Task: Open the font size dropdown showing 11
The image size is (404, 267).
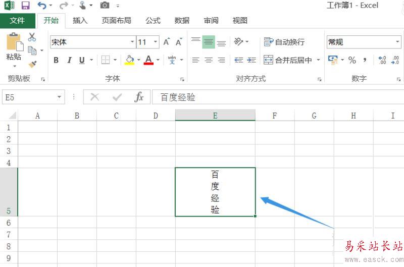Action: pos(156,42)
